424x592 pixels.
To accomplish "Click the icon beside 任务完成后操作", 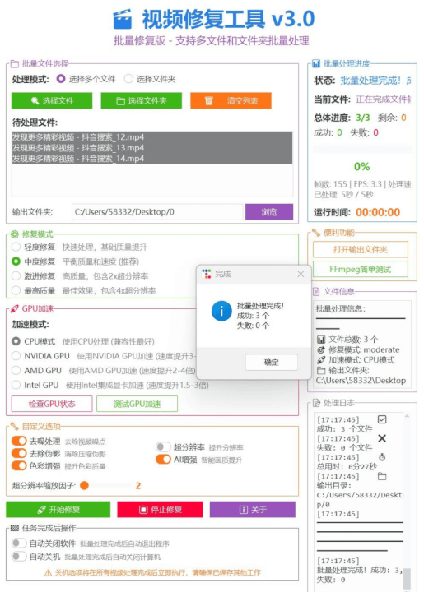I will (x=15, y=528).
